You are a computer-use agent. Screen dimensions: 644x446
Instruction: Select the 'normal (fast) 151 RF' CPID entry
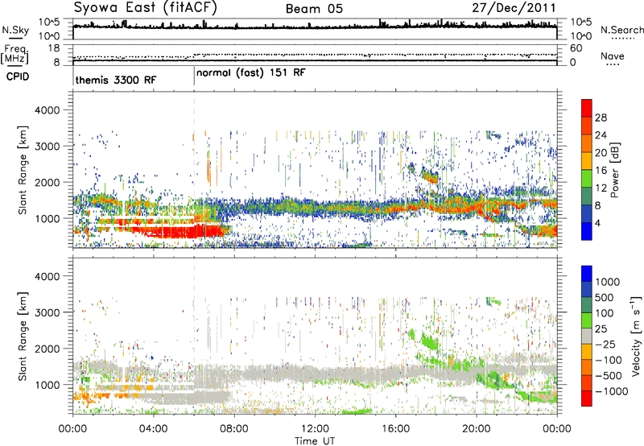[251, 72]
